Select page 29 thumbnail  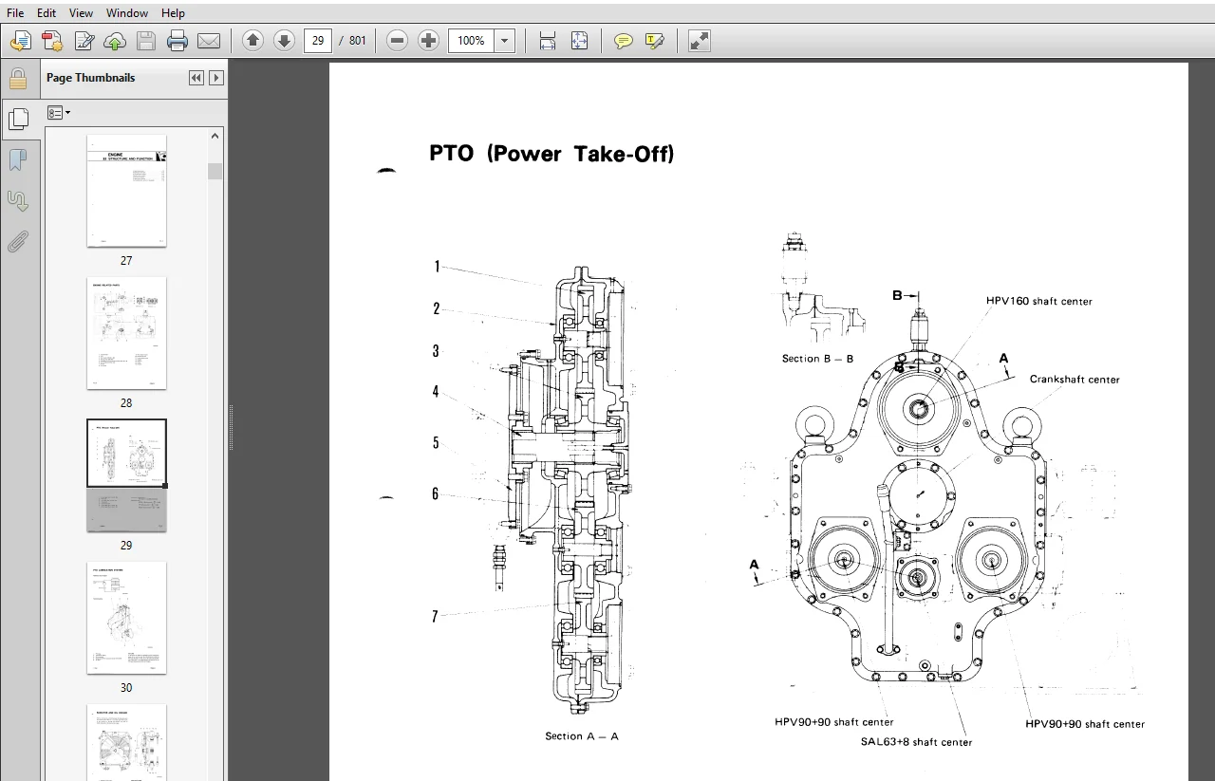tap(126, 475)
